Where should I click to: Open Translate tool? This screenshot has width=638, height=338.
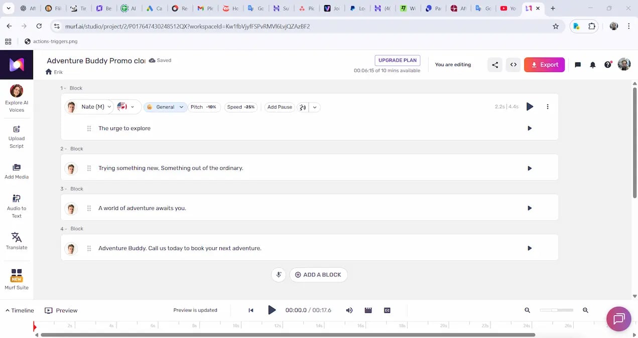coord(17,241)
